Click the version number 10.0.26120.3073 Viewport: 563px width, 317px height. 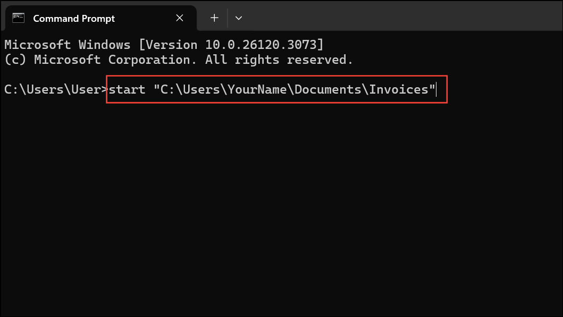click(261, 45)
